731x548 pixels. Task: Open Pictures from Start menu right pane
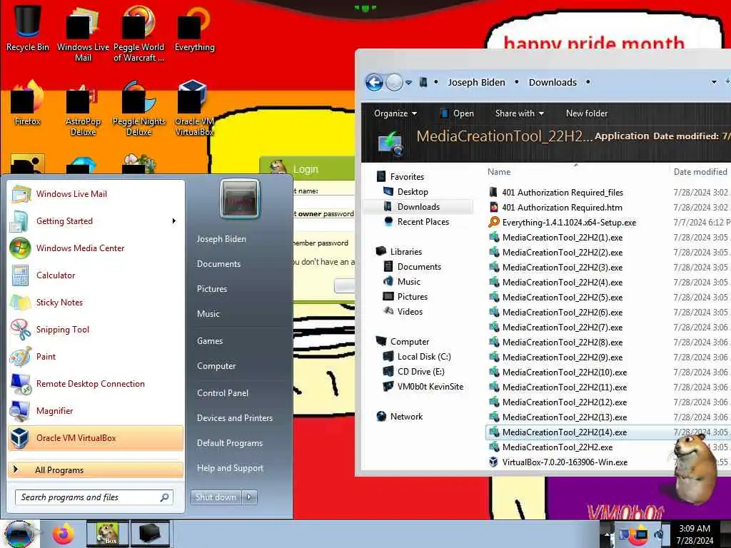click(x=212, y=289)
